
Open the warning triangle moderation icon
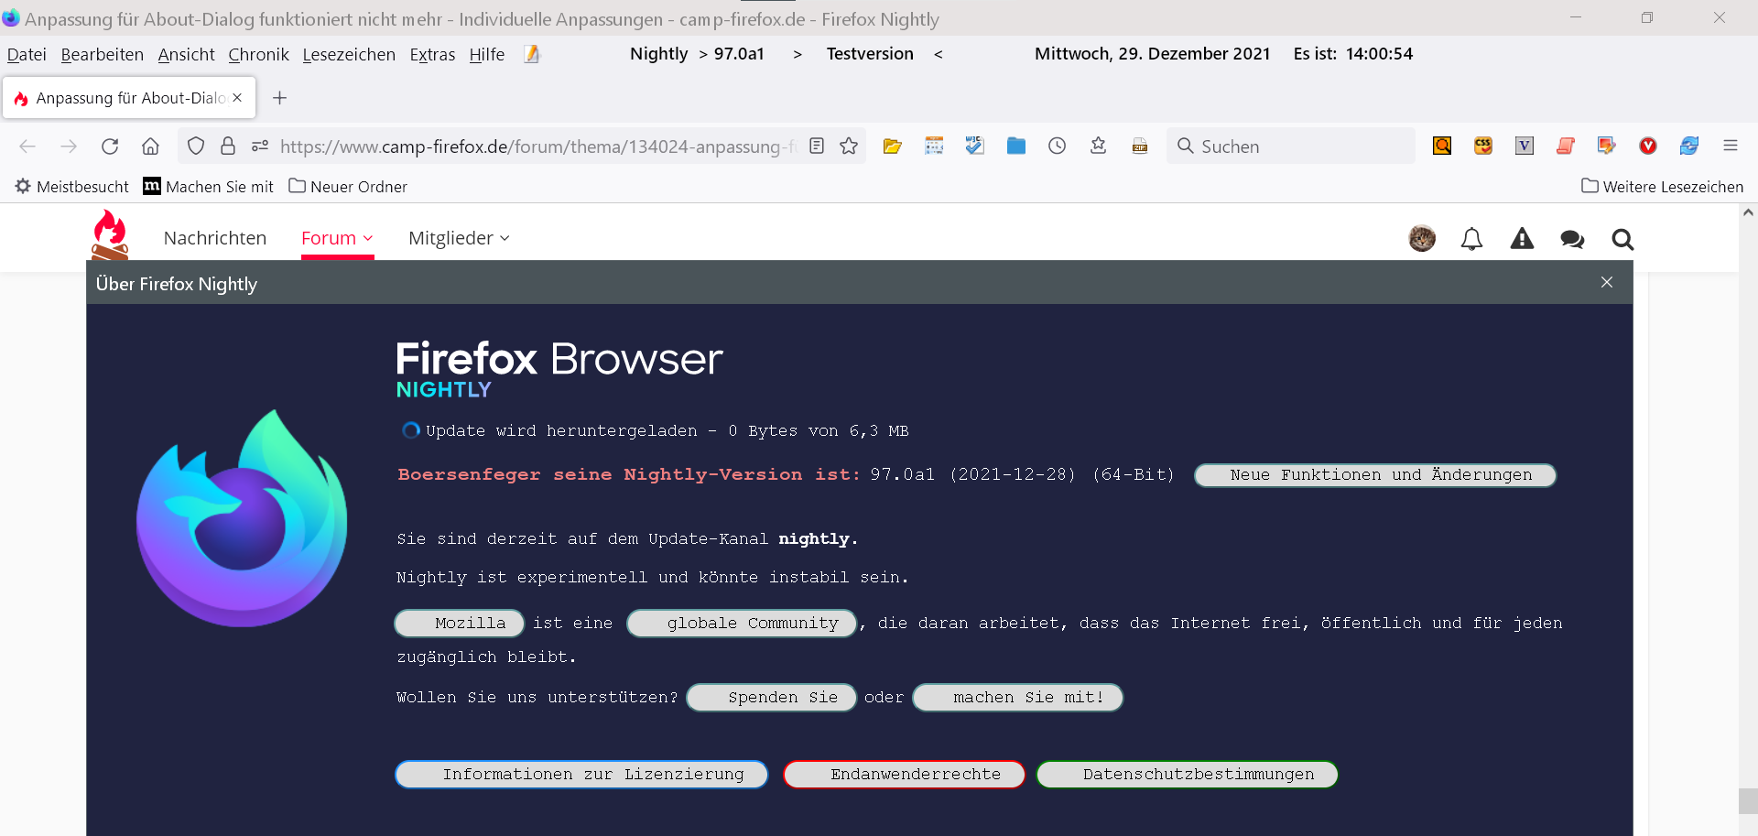1522,239
